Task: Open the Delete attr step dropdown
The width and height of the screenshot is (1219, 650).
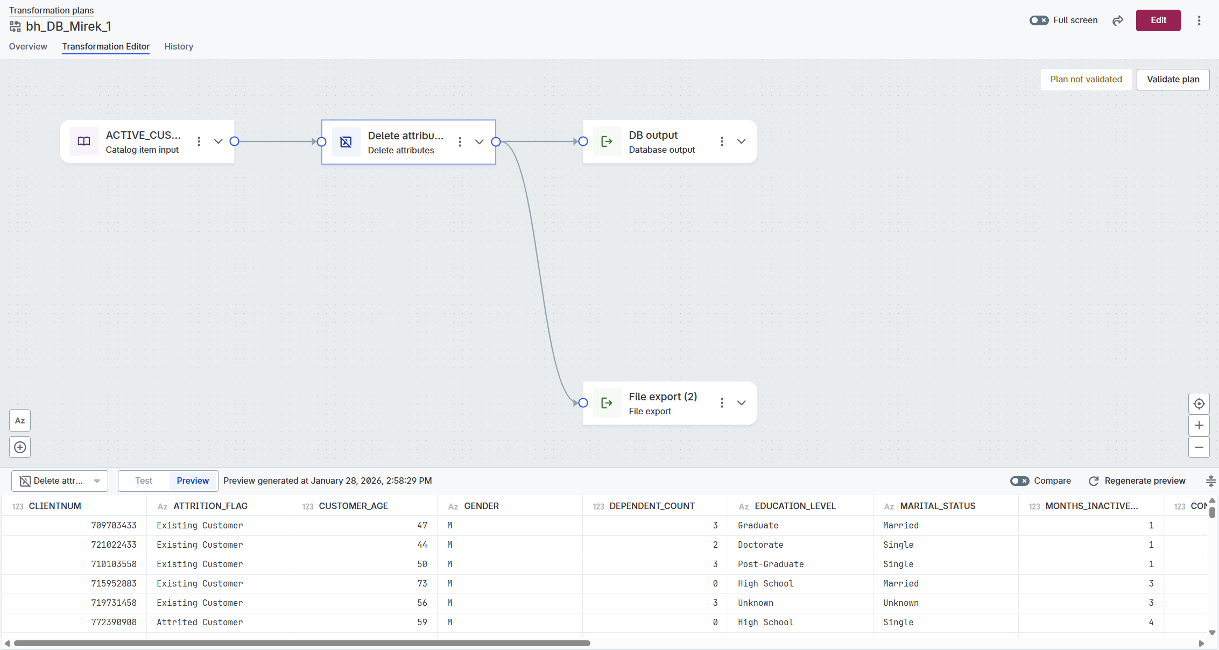Action: point(60,481)
